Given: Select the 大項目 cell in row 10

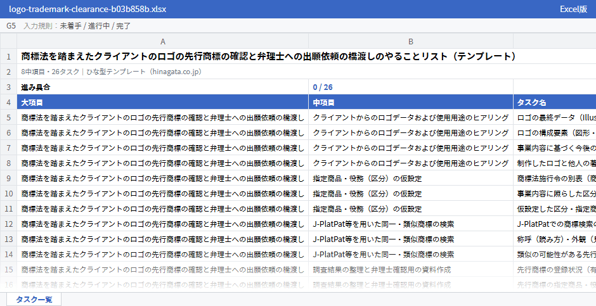Looking at the screenshot, I should pos(163,193).
